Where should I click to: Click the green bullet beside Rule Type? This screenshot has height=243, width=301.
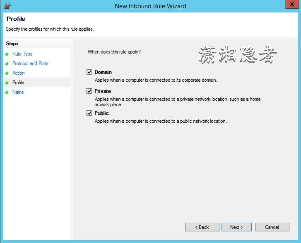[7, 54]
